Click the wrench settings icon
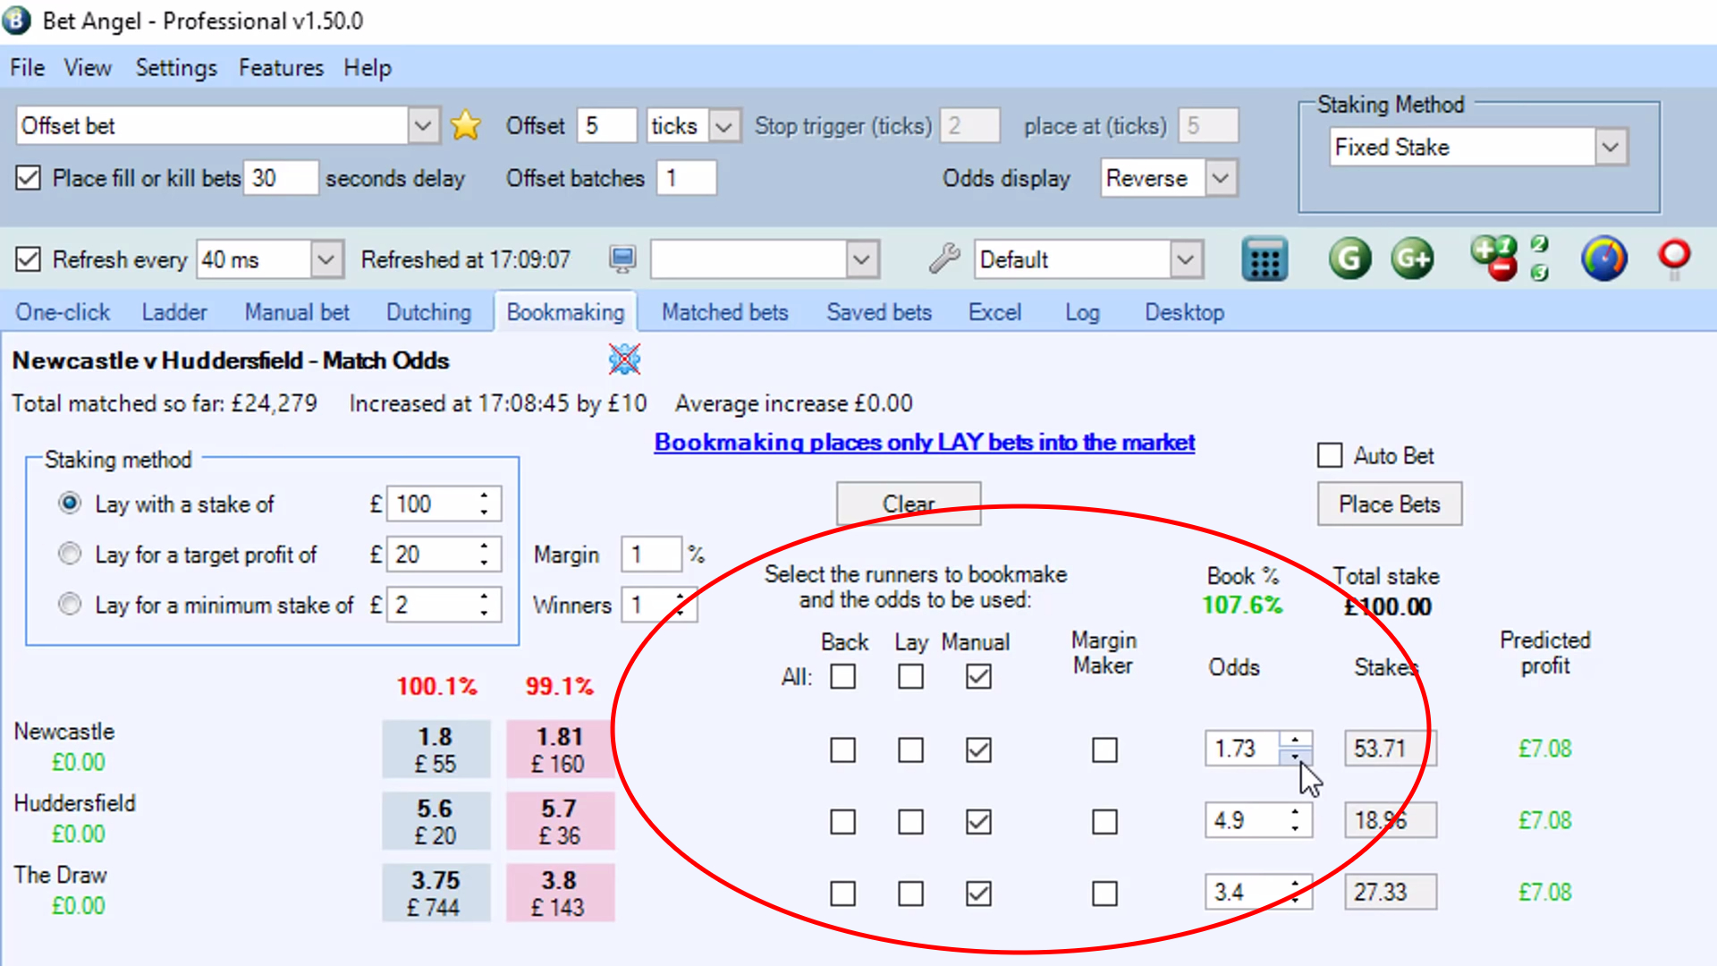Viewport: 1717px width, 966px height. (x=943, y=258)
